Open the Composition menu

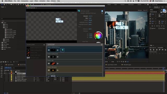[25, 1]
